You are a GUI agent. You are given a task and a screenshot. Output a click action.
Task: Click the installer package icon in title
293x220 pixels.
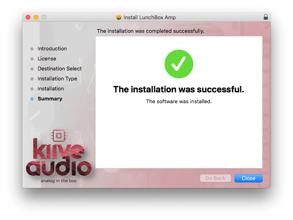(x=118, y=17)
